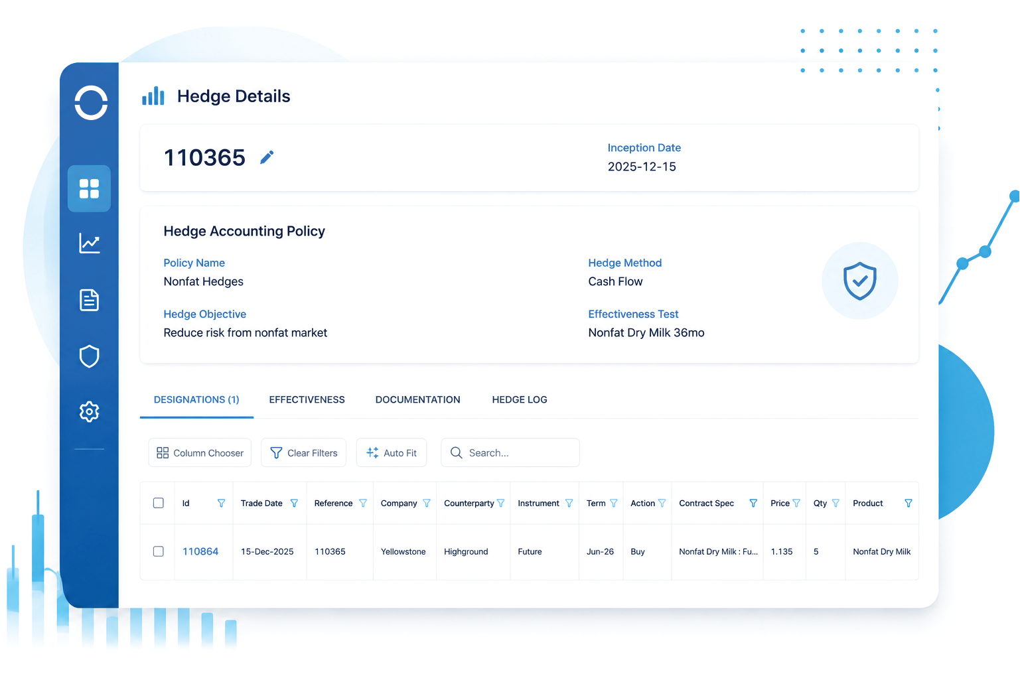The height and width of the screenshot is (680, 1020).
Task: Edit hedge 110365 with the pencil icon
Action: pos(267,157)
